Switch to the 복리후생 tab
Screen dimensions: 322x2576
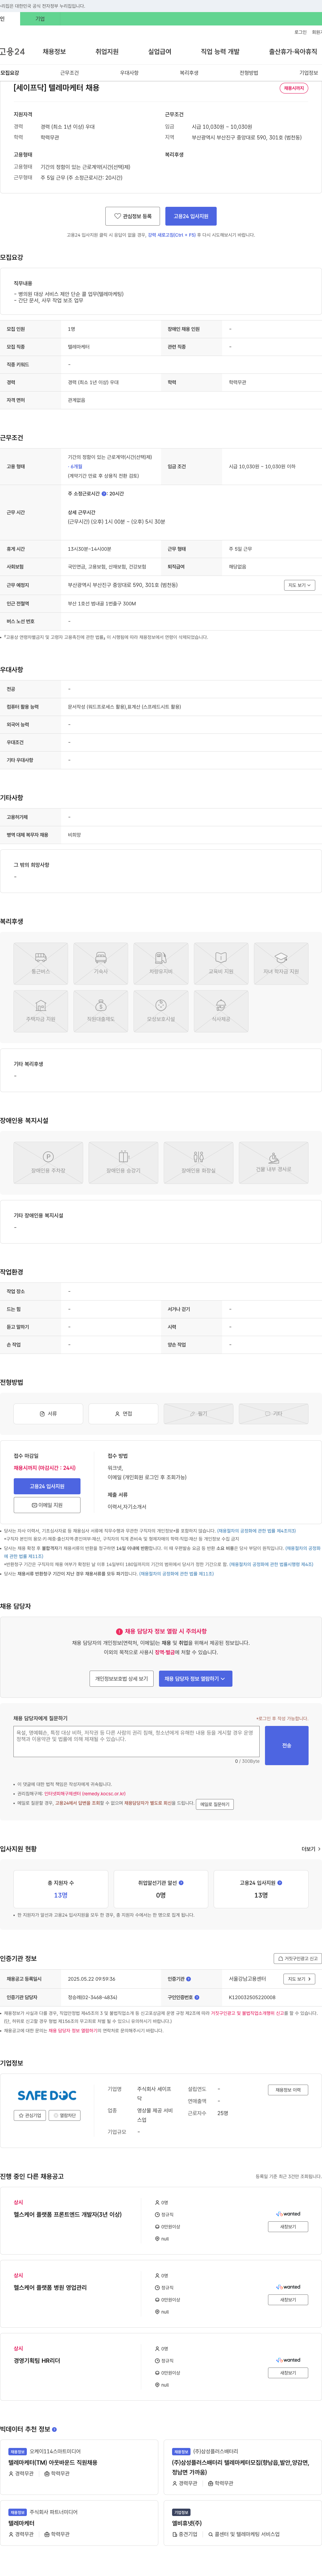click(189, 73)
